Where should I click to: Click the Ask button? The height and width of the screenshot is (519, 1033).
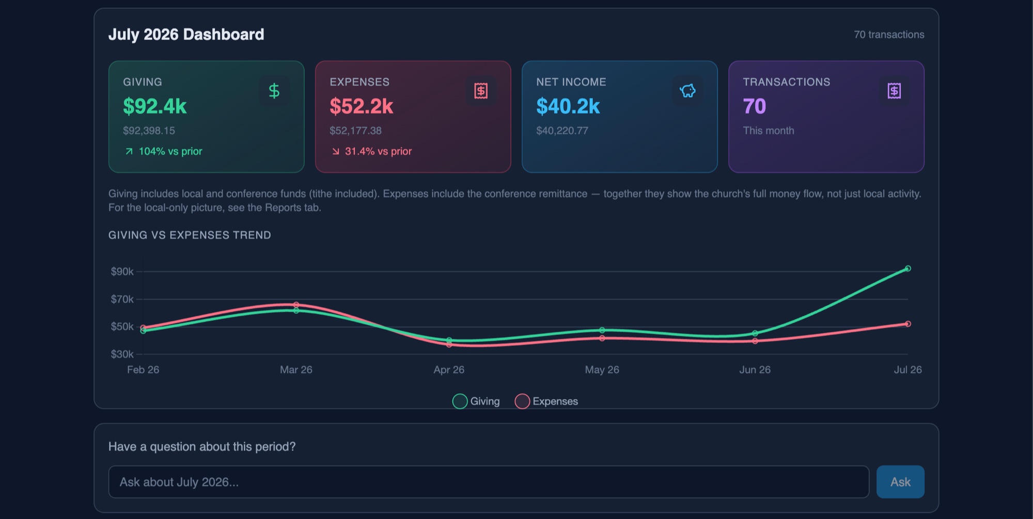pos(900,482)
